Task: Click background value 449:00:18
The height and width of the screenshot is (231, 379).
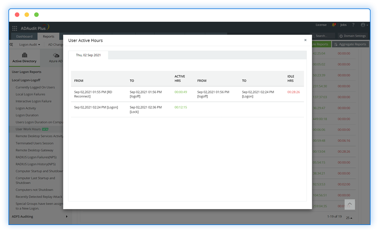Action: point(320,119)
